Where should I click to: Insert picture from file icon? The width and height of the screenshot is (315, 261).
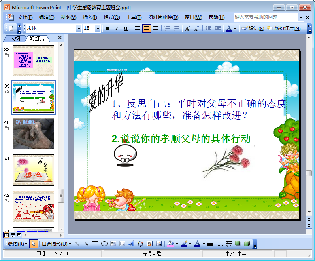(x=159, y=244)
